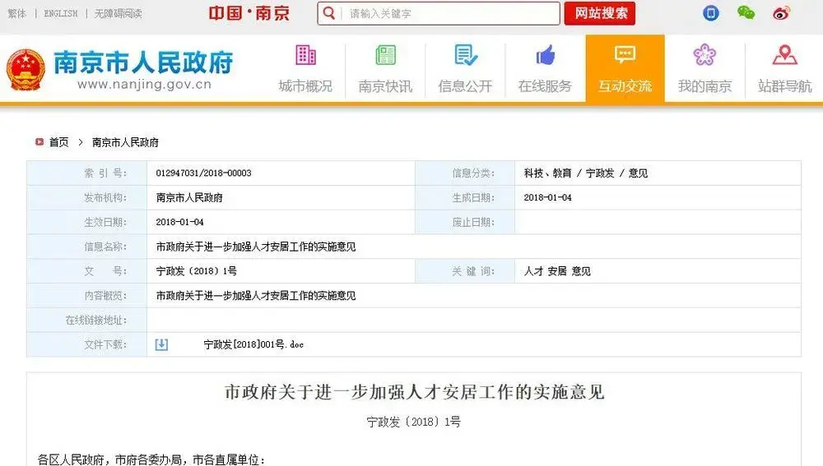Click the 信息分类 label cell
Screen dimensions: 823x466
pyautogui.click(x=465, y=173)
